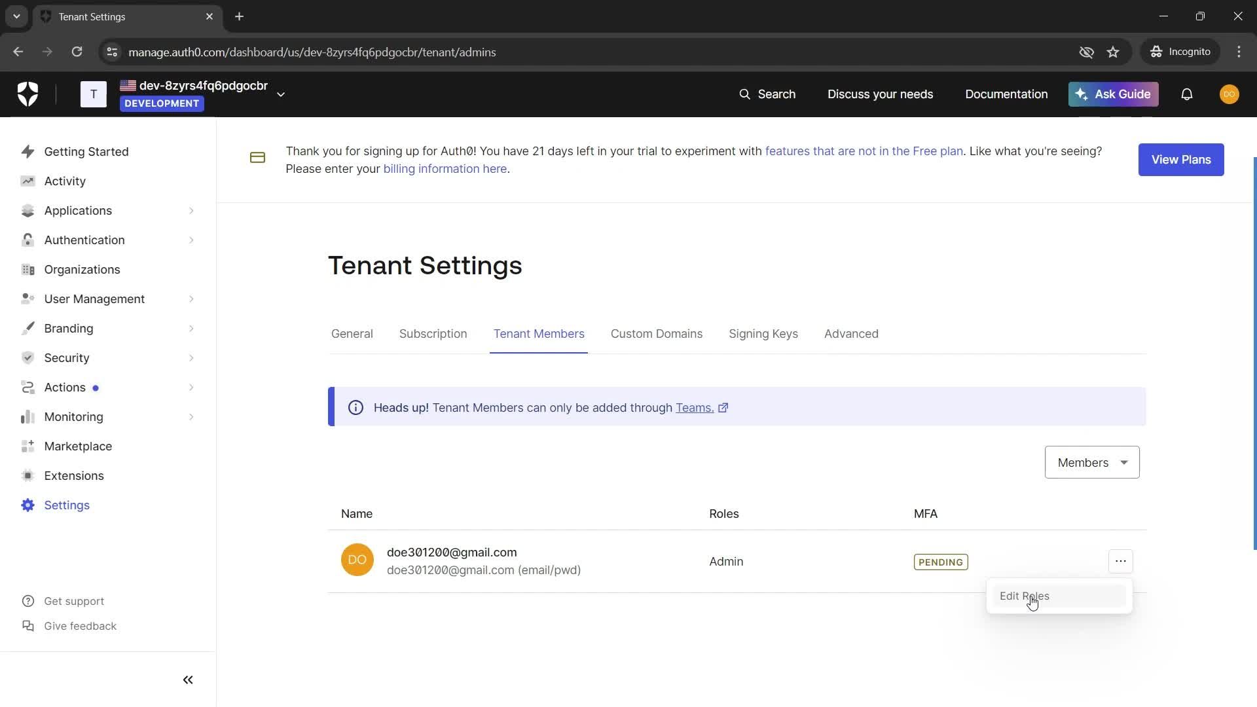Viewport: 1257px width, 707px height.
Task: Open the Incognito profile indicator
Action: pyautogui.click(x=1180, y=52)
